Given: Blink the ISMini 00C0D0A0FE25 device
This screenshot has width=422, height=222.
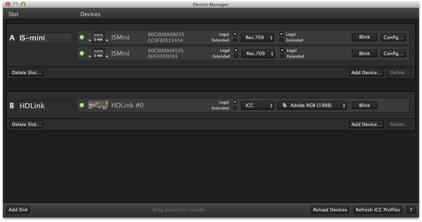Looking at the screenshot, I should click(x=364, y=53).
